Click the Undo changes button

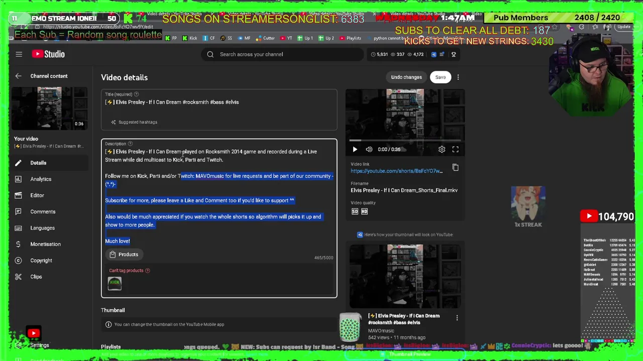[406, 77]
